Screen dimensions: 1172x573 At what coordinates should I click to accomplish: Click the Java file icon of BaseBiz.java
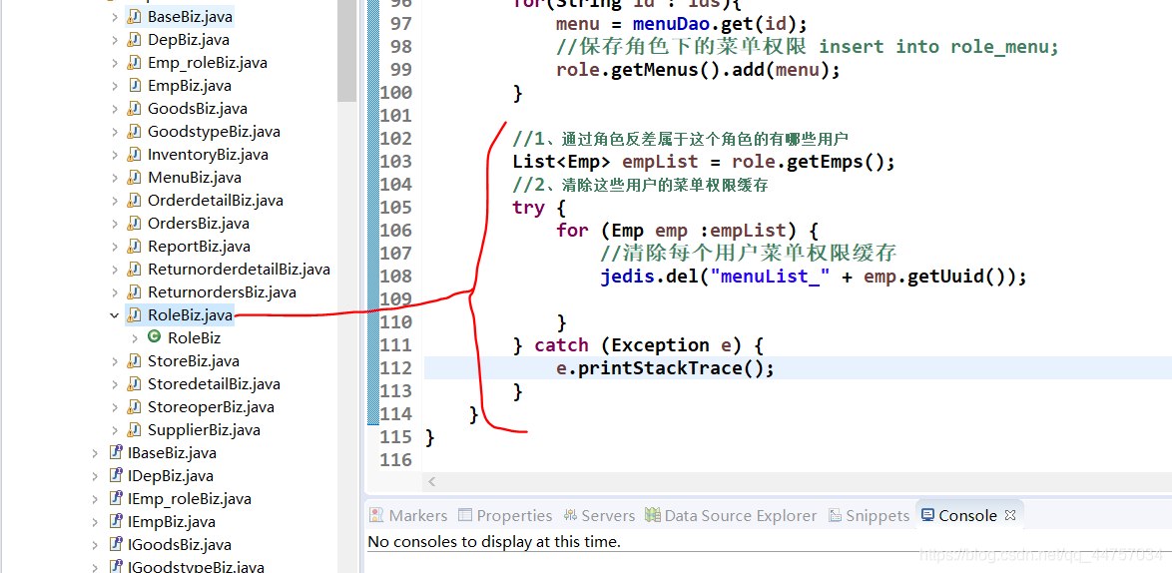point(135,16)
